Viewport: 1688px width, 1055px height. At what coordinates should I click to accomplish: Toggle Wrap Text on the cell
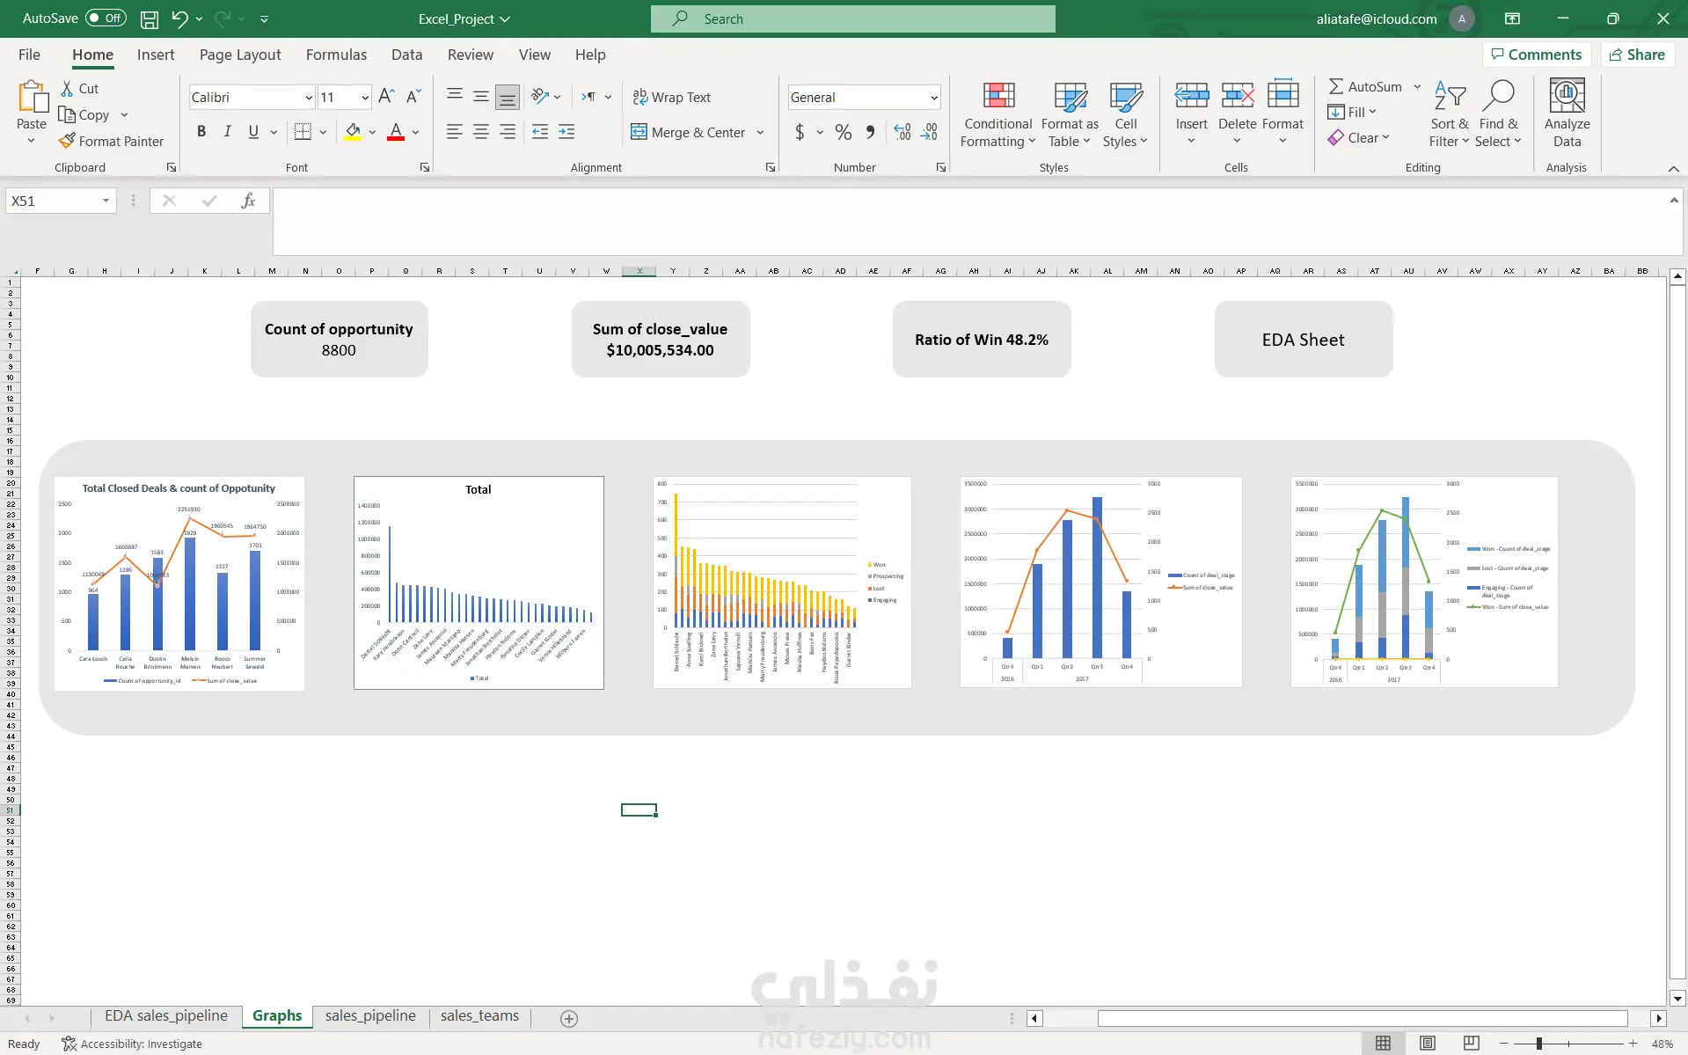tap(672, 97)
